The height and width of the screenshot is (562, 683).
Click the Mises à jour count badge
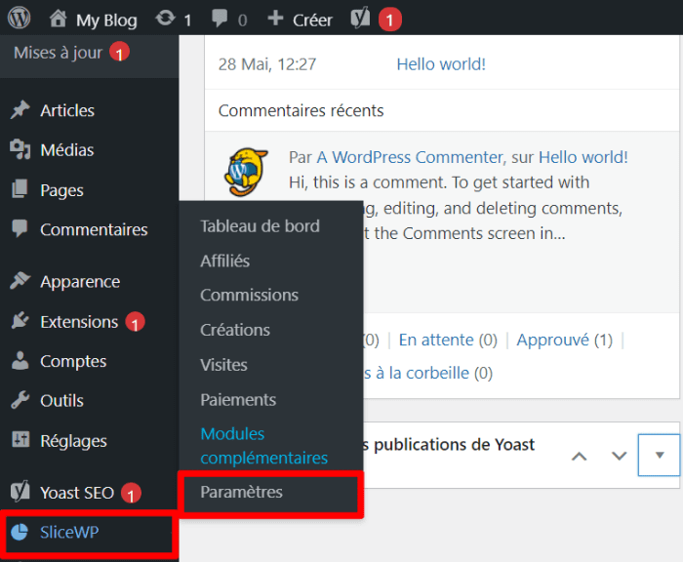point(119,53)
